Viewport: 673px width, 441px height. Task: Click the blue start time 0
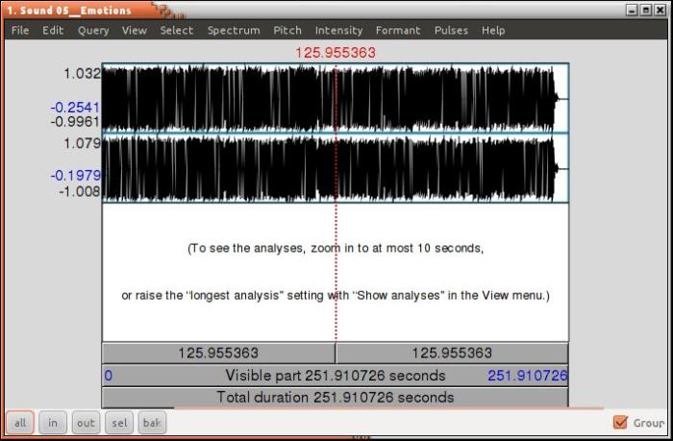[108, 376]
